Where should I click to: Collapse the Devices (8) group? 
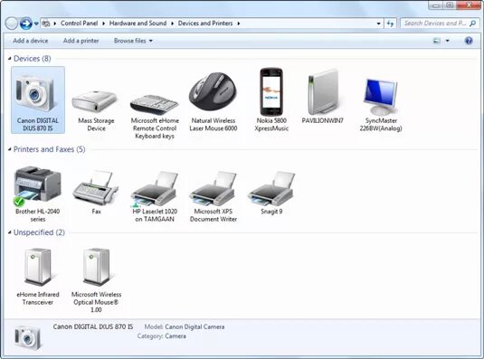coord(9,58)
